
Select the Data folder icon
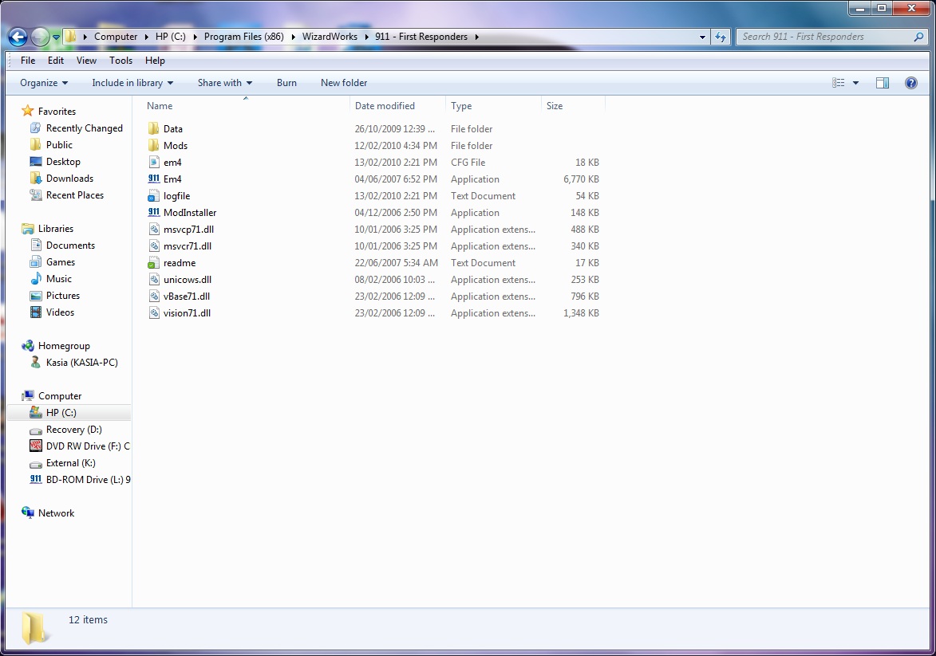click(153, 129)
